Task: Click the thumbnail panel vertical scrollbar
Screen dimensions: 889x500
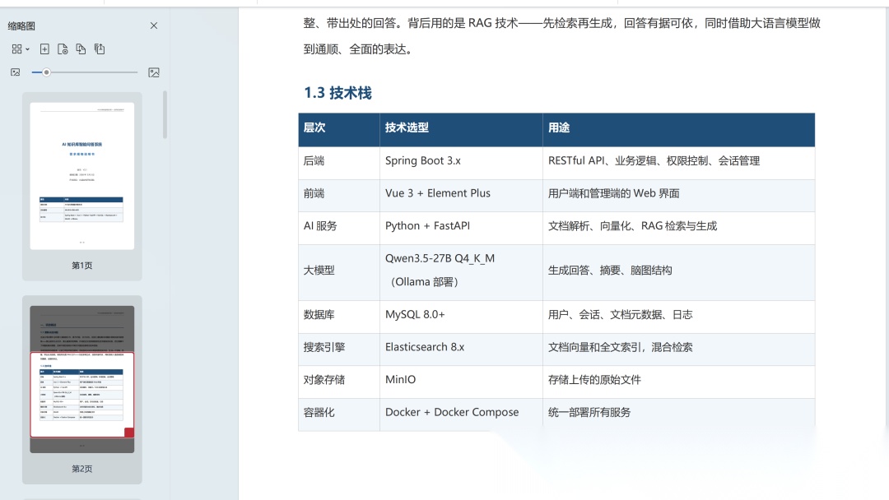Action: point(165,114)
